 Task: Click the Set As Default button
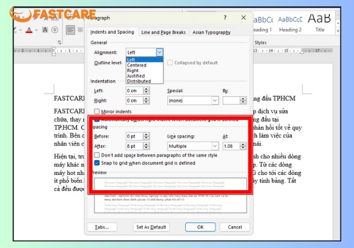point(151,227)
